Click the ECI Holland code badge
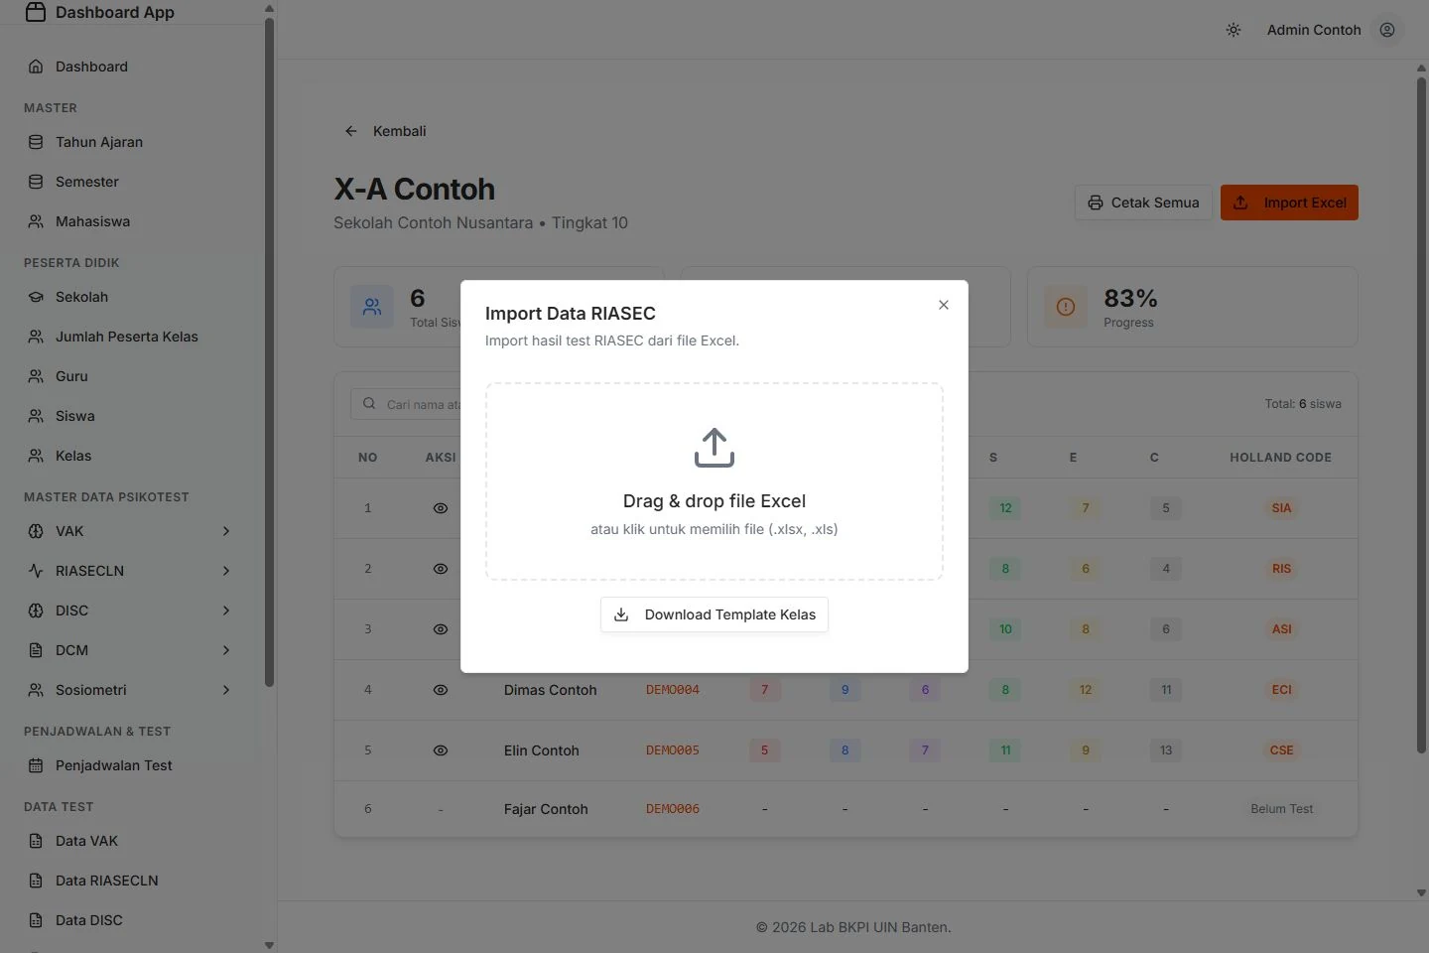Image resolution: width=1429 pixels, height=953 pixels. (x=1282, y=690)
